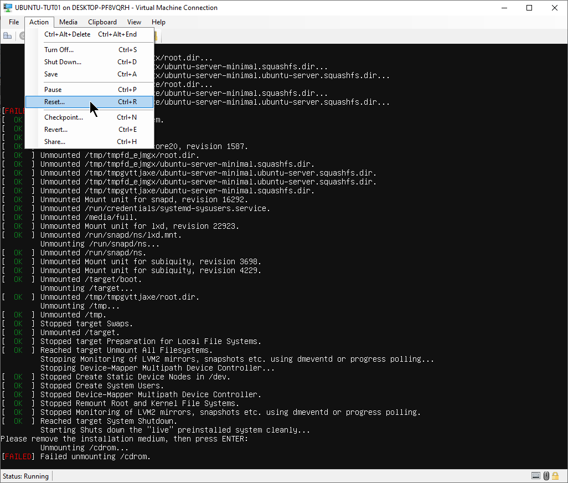Click the virtual machine icon in title bar
568x483 pixels.
click(8, 8)
